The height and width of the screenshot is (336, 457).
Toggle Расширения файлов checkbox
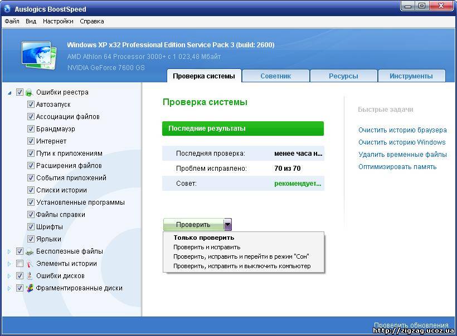point(31,166)
